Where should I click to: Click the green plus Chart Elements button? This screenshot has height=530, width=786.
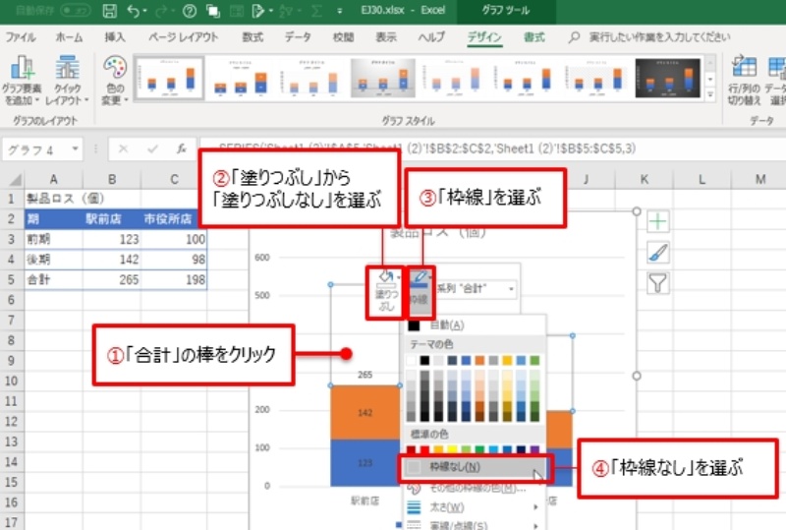(x=658, y=221)
